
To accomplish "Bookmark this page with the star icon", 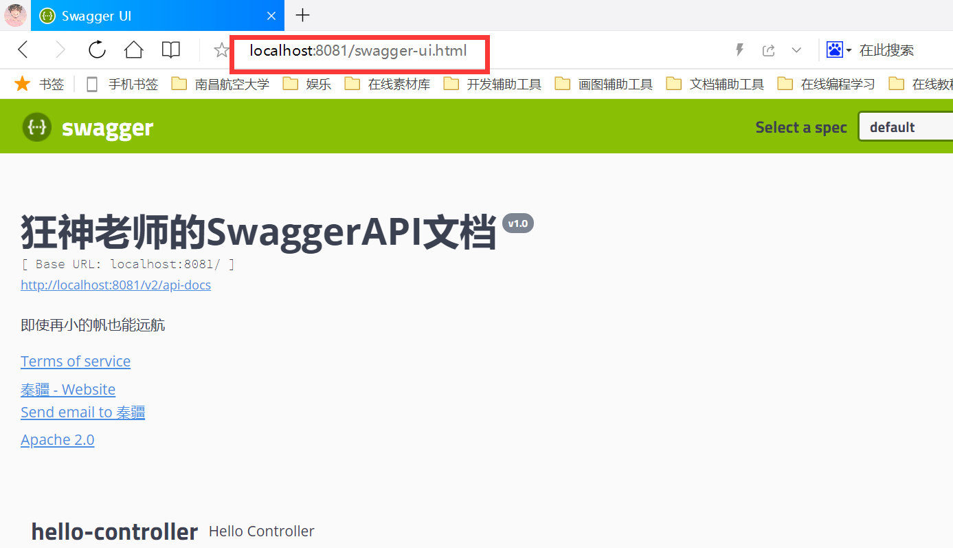I will 221,50.
